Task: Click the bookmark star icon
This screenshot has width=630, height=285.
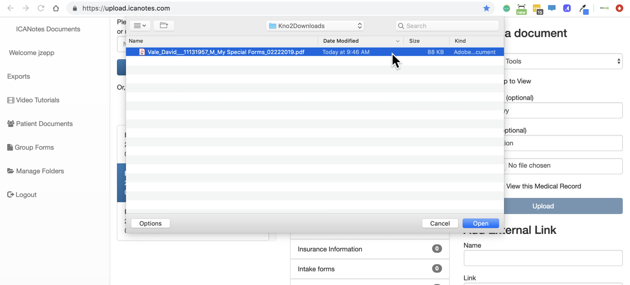Action: (x=486, y=8)
